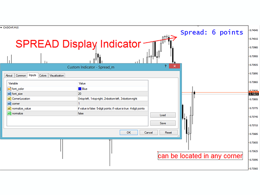The image size is (260, 195).
Task: Switch to the About tab
Action: click(x=9, y=76)
